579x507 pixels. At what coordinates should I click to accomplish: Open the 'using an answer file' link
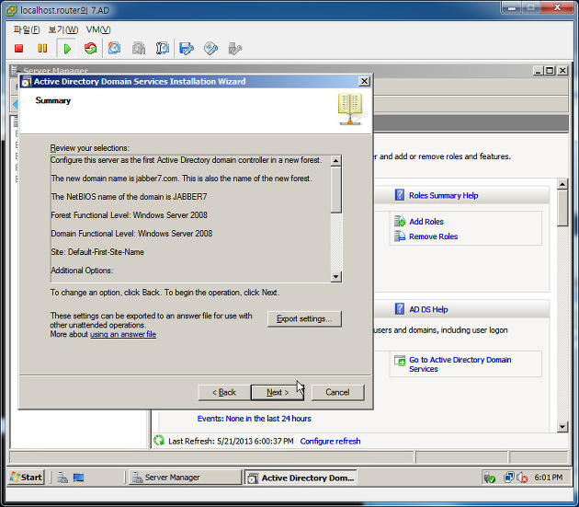(123, 334)
